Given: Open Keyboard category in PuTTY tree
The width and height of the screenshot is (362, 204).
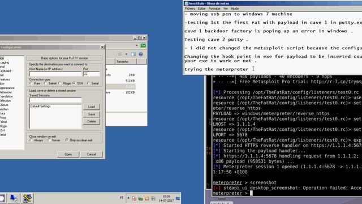Looking at the screenshot, I should point(5,71).
